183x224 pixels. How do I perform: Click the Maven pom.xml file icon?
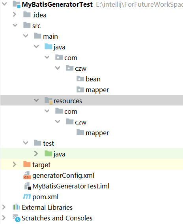pyautogui.click(x=27, y=197)
